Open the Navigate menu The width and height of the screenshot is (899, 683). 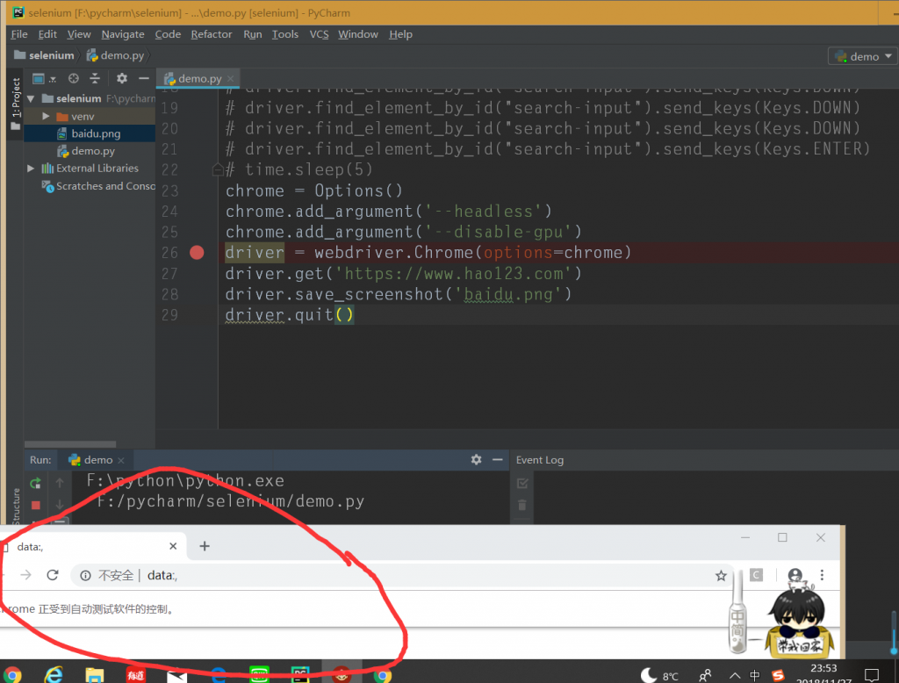tap(123, 34)
